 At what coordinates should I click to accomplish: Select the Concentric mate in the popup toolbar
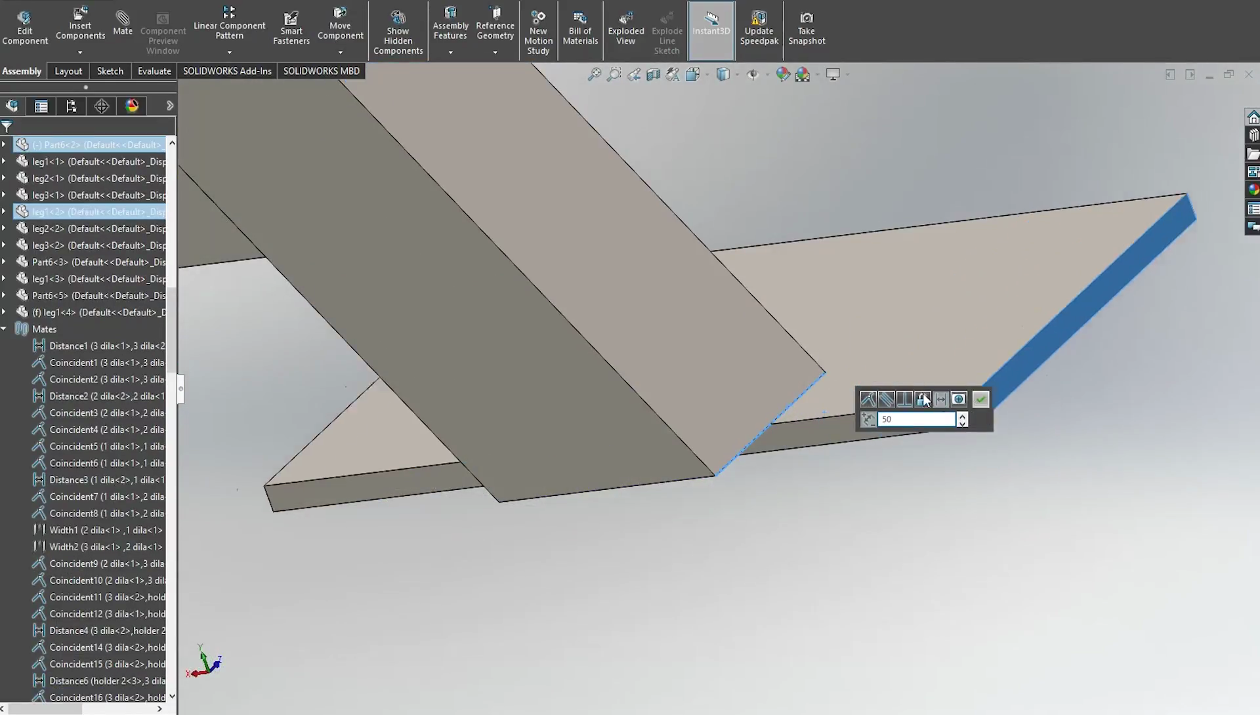[959, 399]
